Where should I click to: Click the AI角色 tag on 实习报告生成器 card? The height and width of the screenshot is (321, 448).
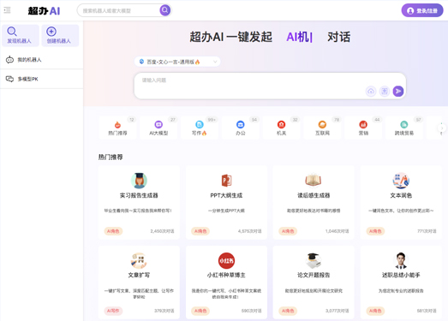point(113,231)
